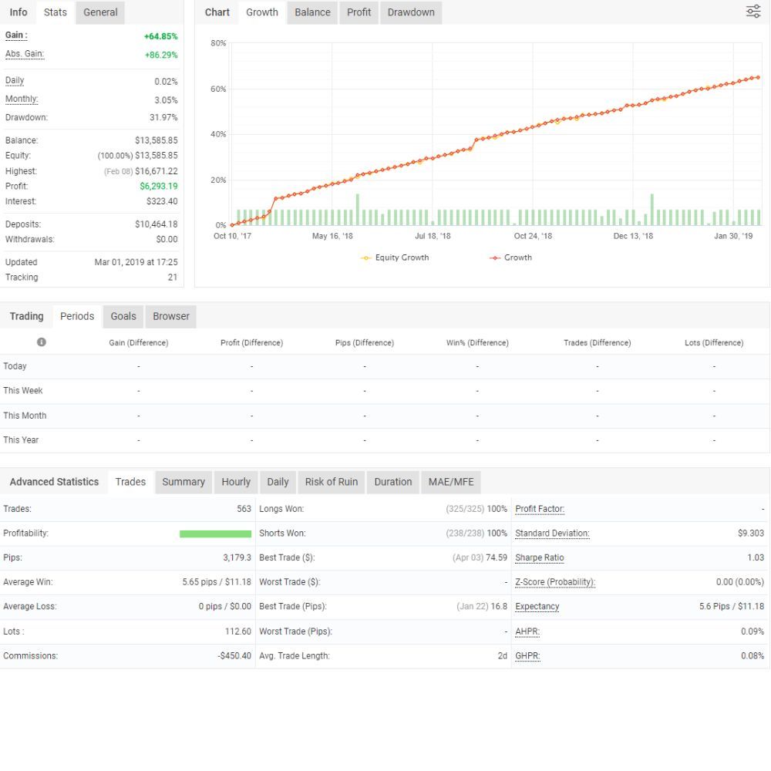This screenshot has height=771, width=771.
Task: Click the Oct 24, '18 axis date label
Action: click(533, 236)
